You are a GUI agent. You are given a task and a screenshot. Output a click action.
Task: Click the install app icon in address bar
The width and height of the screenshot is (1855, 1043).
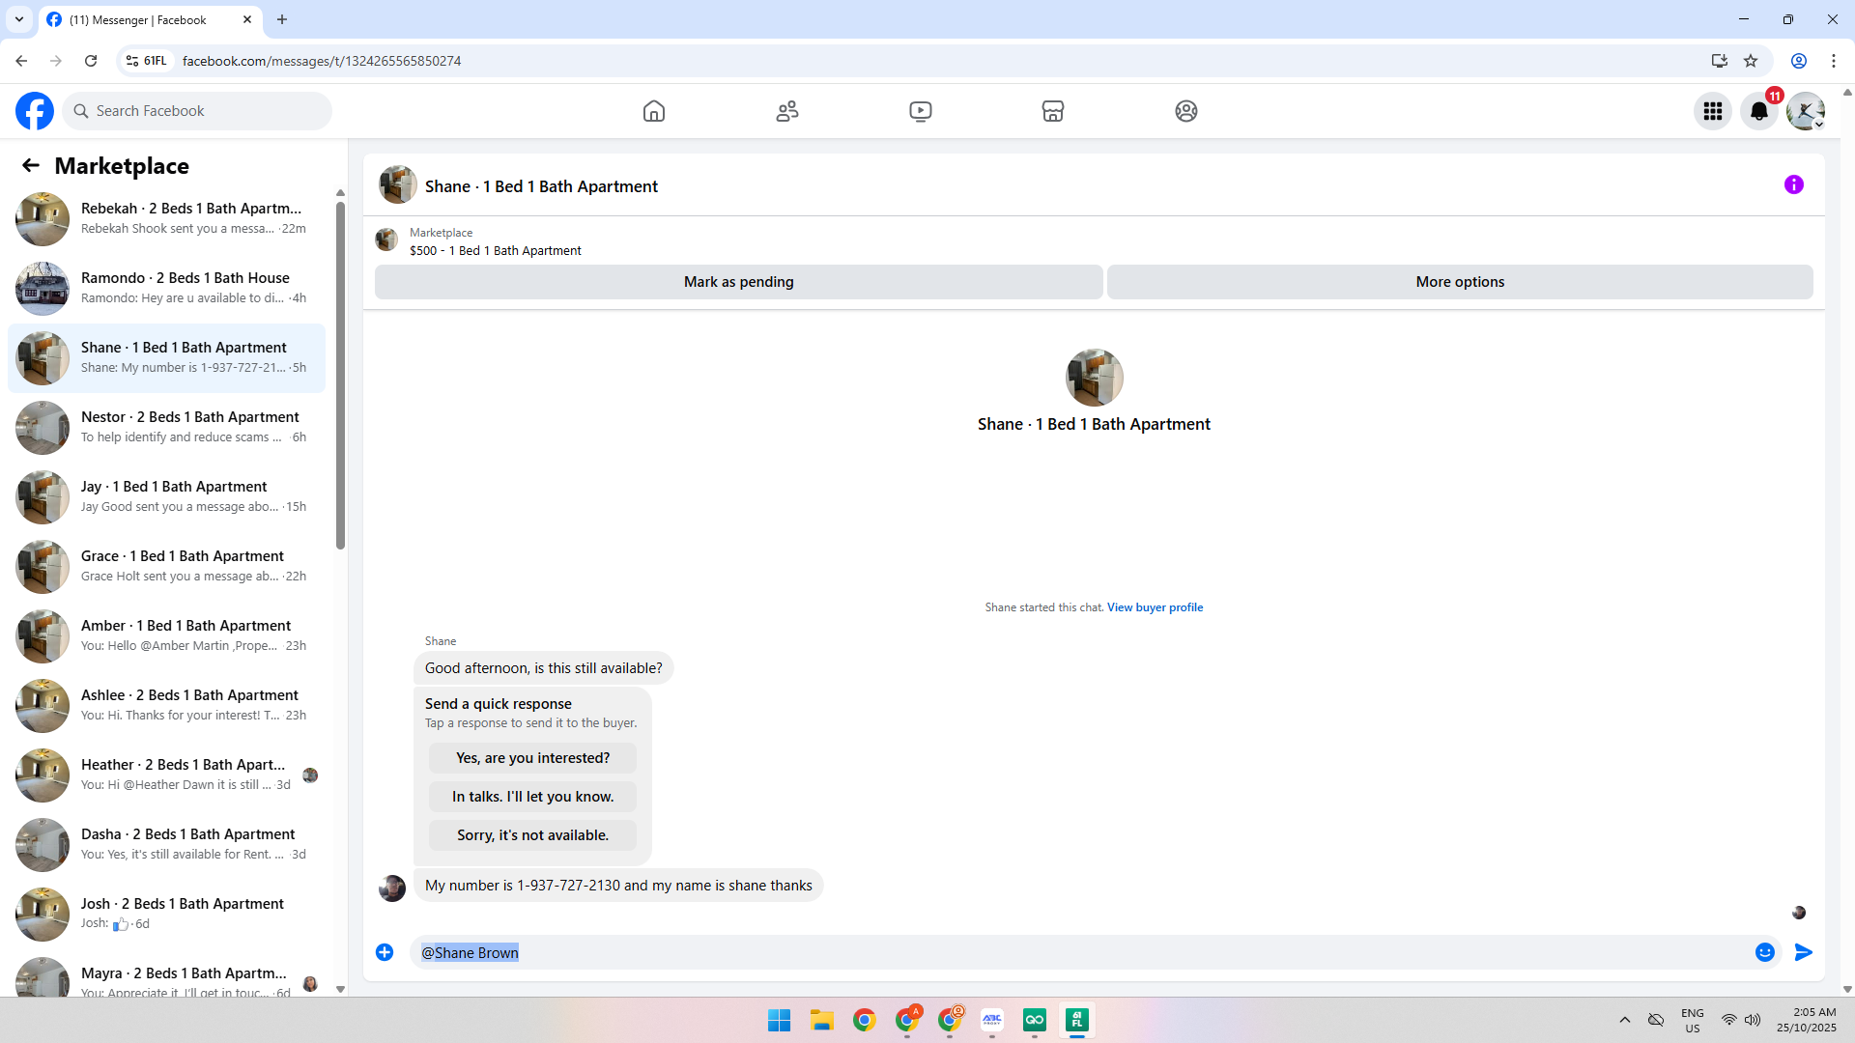click(1720, 61)
